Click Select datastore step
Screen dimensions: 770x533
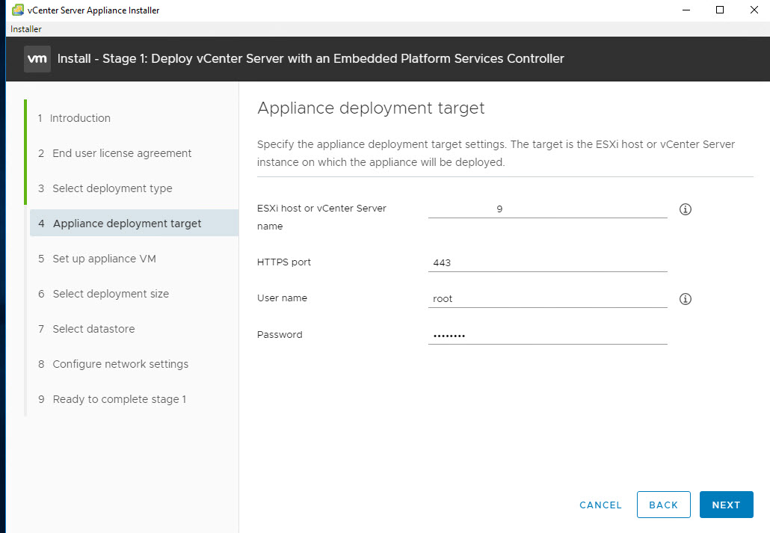93,329
